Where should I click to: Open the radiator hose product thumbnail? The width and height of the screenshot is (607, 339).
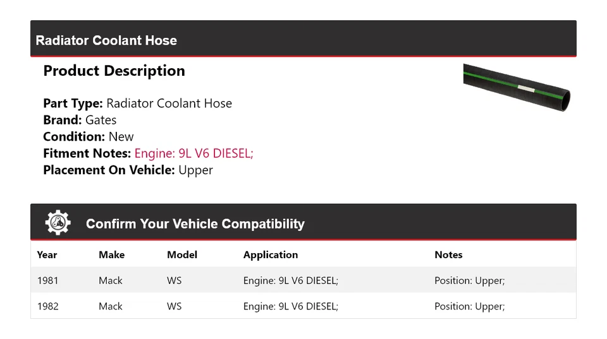517,88
